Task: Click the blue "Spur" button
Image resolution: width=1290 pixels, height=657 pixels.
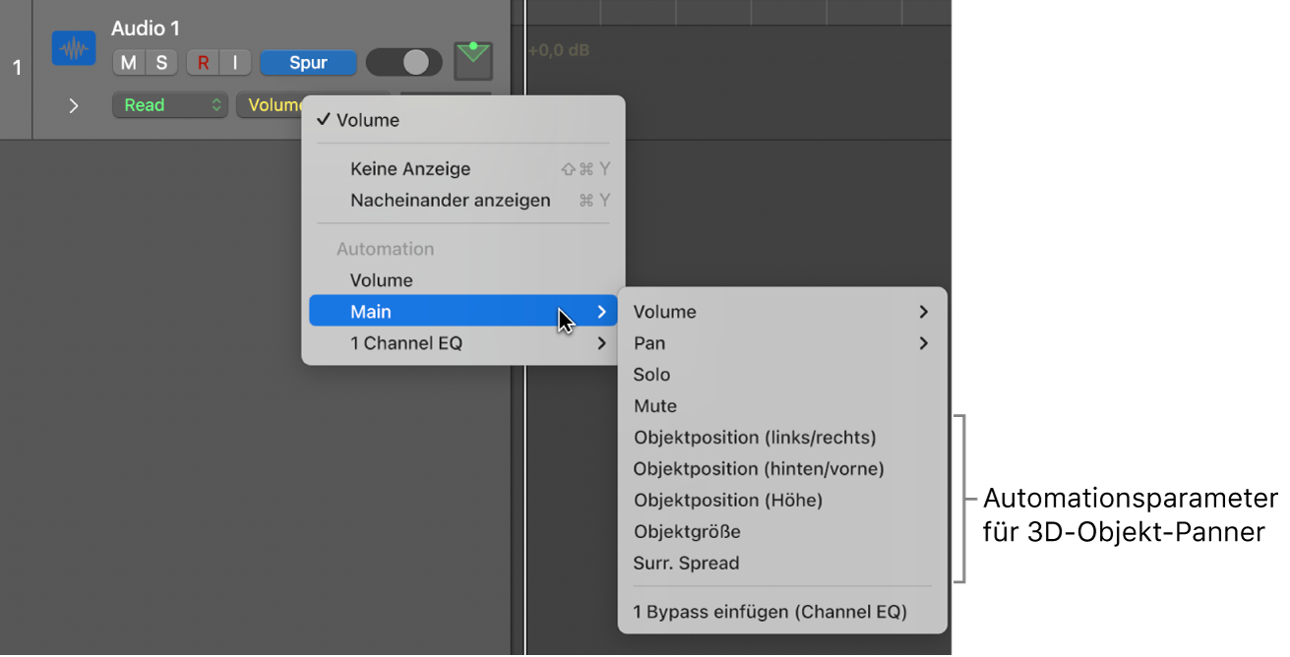Action: click(x=308, y=62)
